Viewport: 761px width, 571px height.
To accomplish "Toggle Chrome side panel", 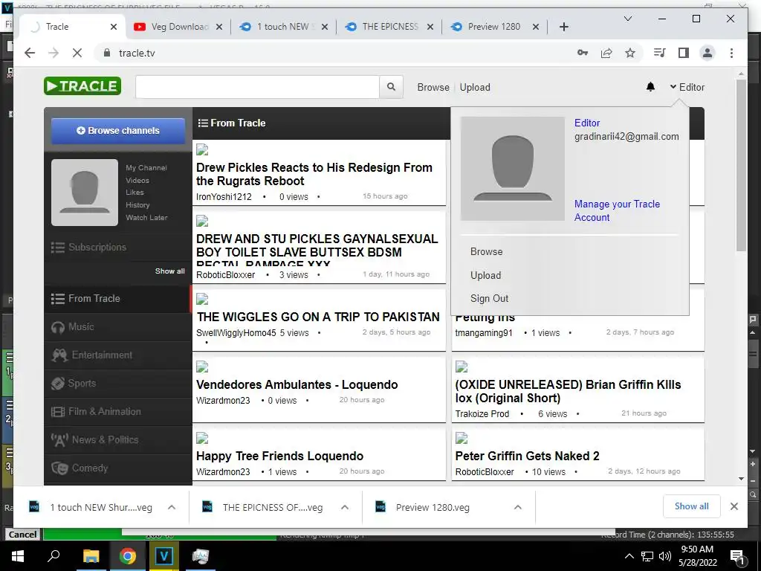I will coord(684,53).
